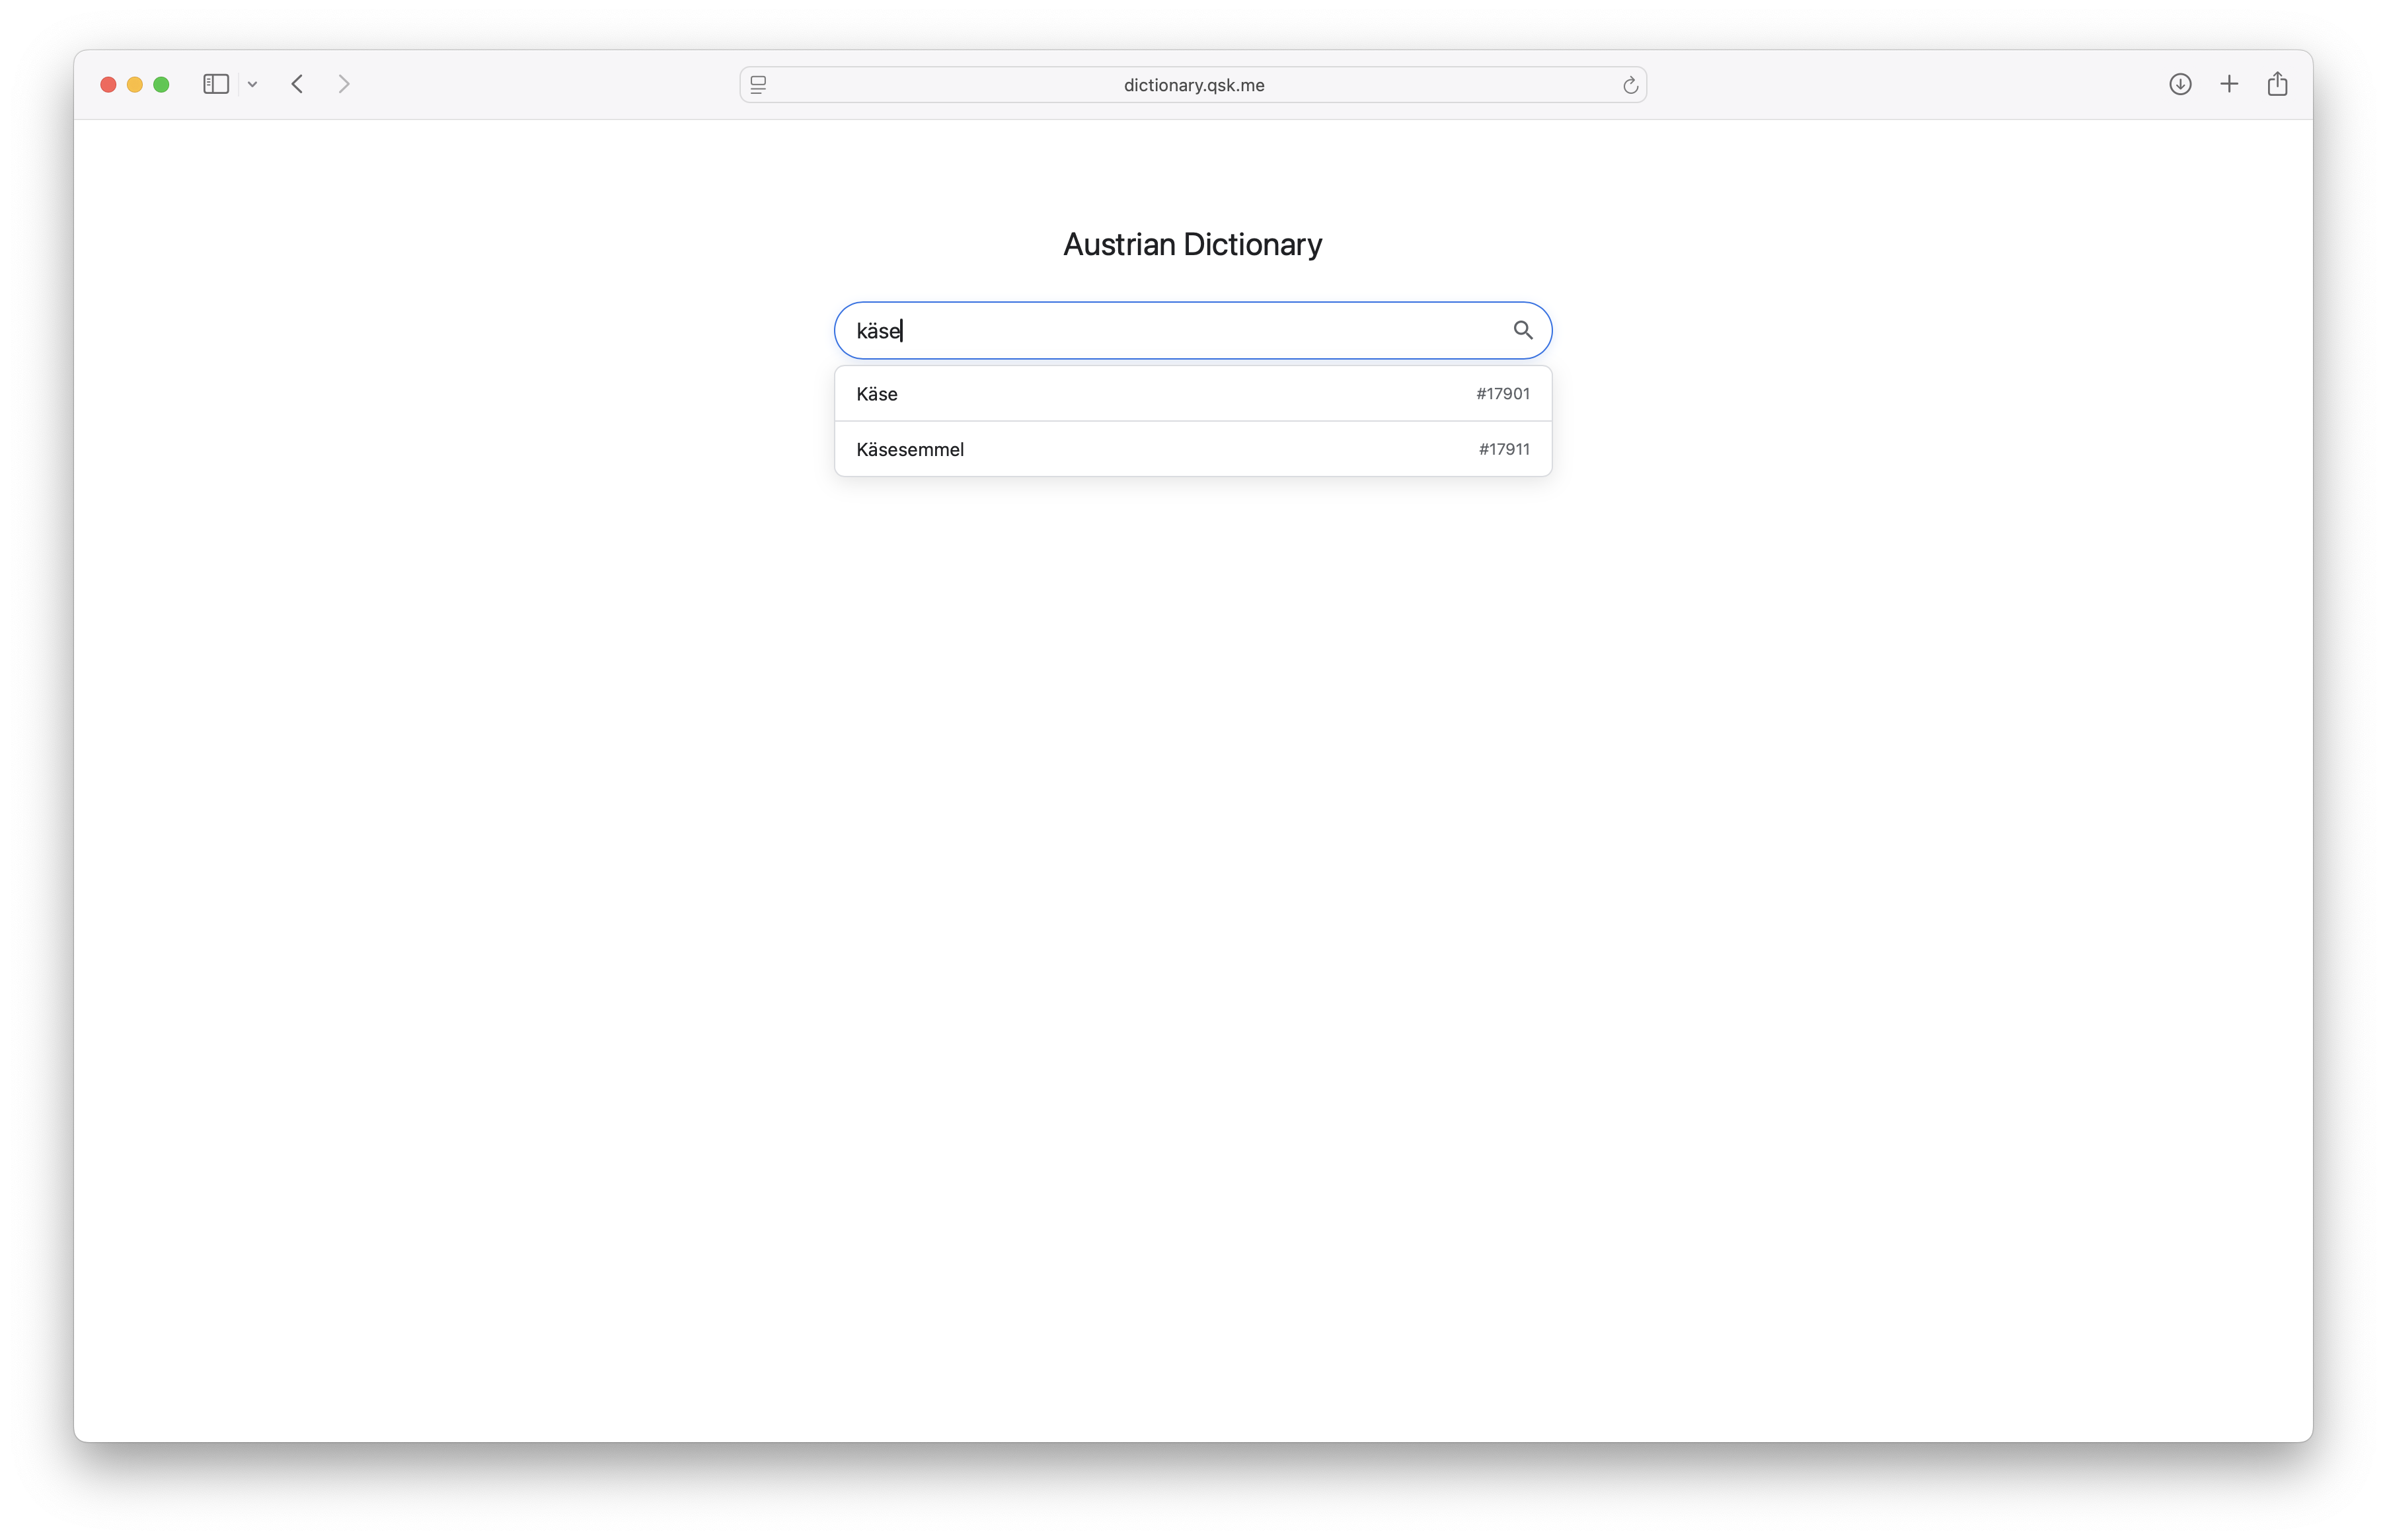Screen dimensions: 2387x1540
Task: Open the Share menu
Action: (2277, 84)
